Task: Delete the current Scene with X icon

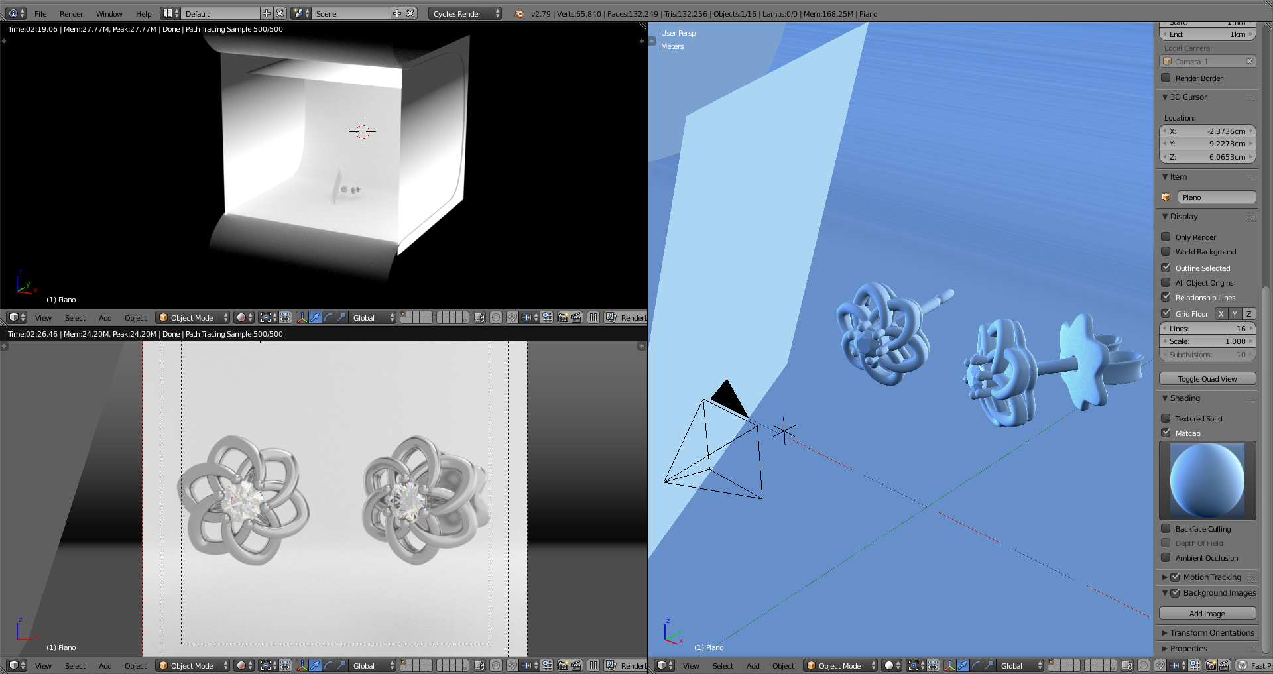Action: click(x=411, y=13)
